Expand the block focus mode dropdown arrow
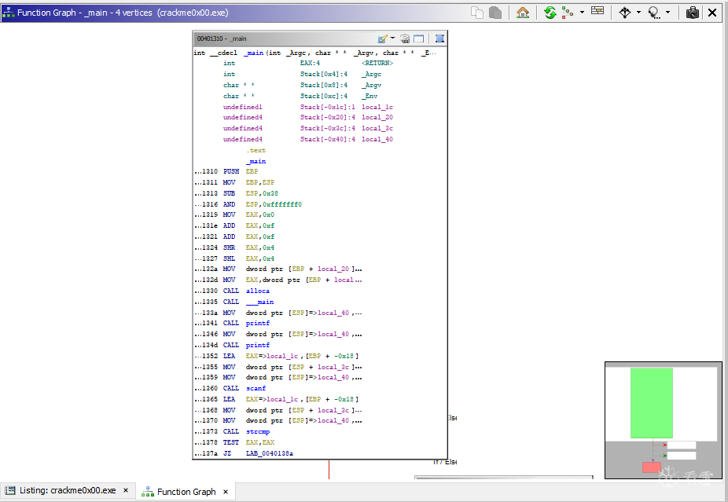 [668, 13]
